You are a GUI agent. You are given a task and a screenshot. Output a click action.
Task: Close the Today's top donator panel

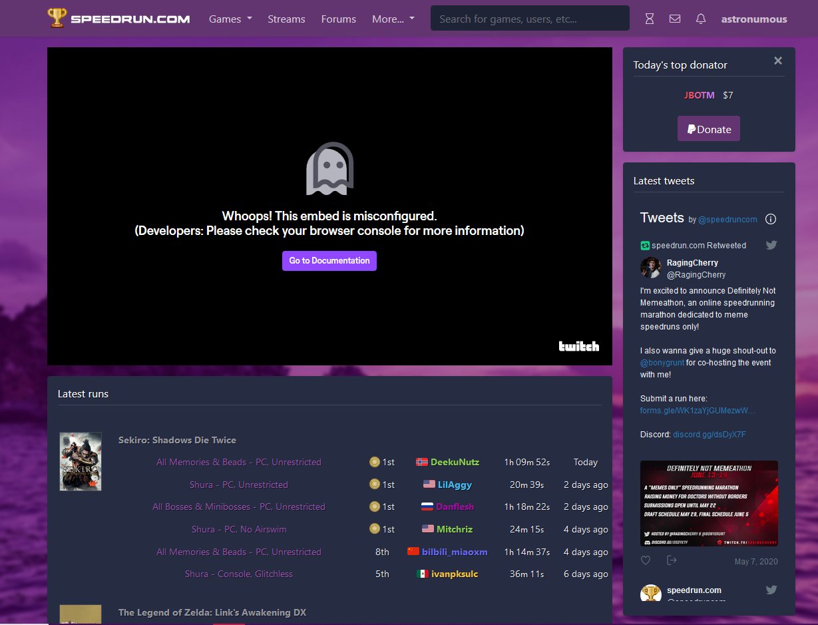click(778, 61)
